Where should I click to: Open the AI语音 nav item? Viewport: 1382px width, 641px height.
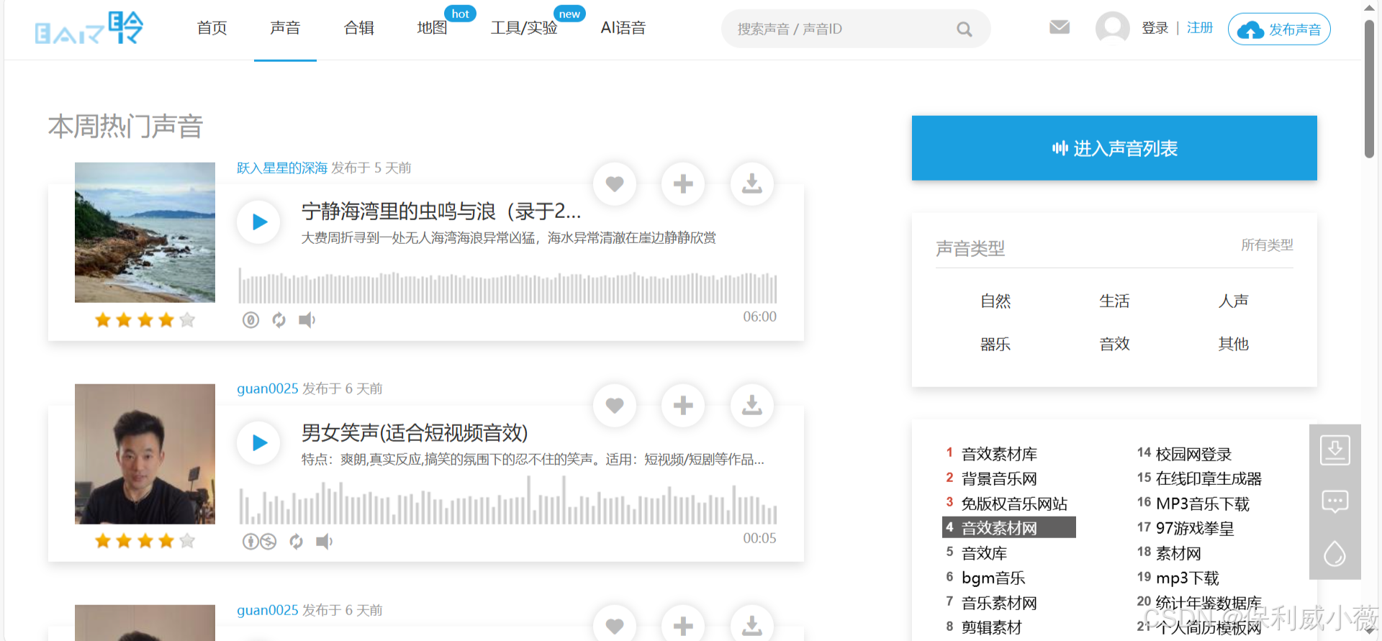pyautogui.click(x=623, y=28)
